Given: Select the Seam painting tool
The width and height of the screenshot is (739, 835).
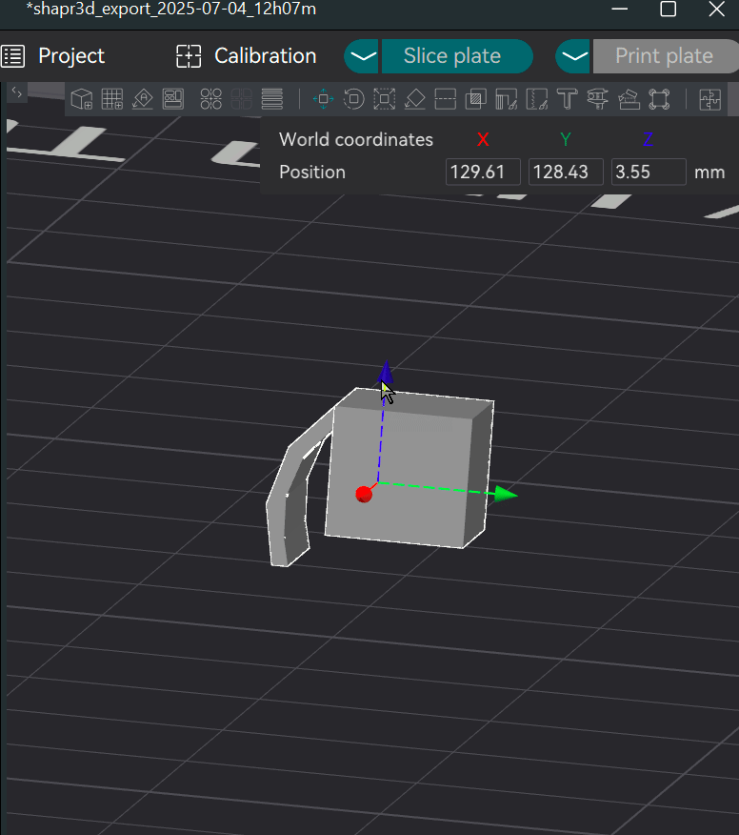Looking at the screenshot, I should click(537, 99).
